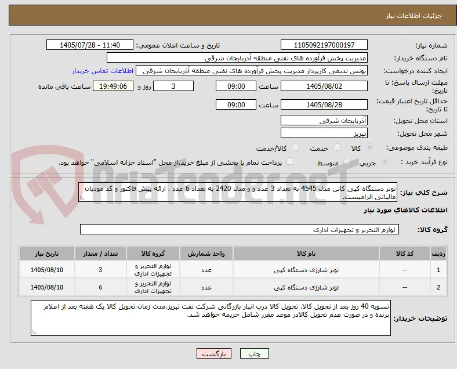
Task: Select the خدمت radio button
Action: (x=337, y=147)
